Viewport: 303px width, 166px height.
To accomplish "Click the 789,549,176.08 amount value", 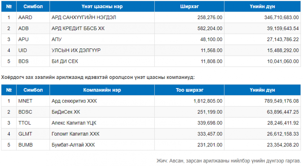I will 282,101.
